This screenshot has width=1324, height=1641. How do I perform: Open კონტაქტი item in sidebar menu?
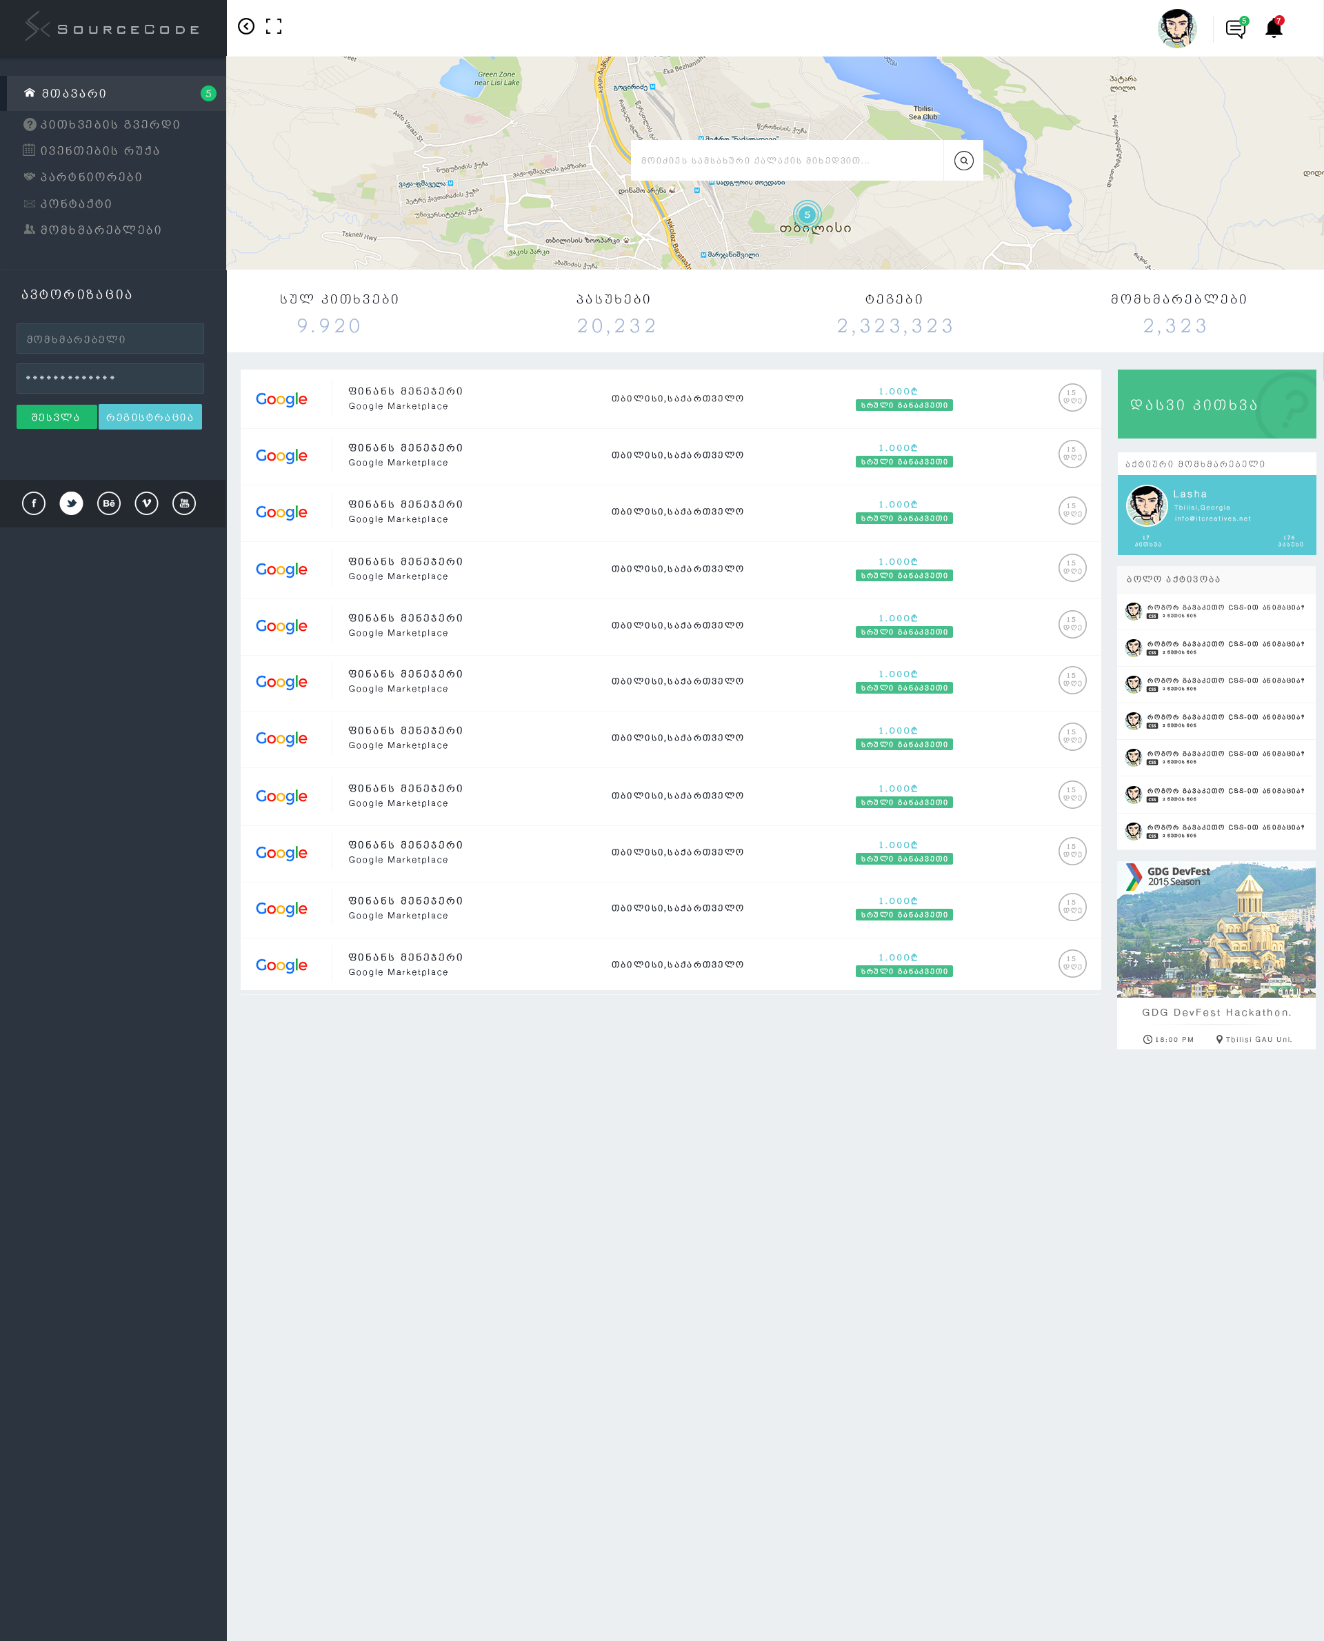[75, 203]
